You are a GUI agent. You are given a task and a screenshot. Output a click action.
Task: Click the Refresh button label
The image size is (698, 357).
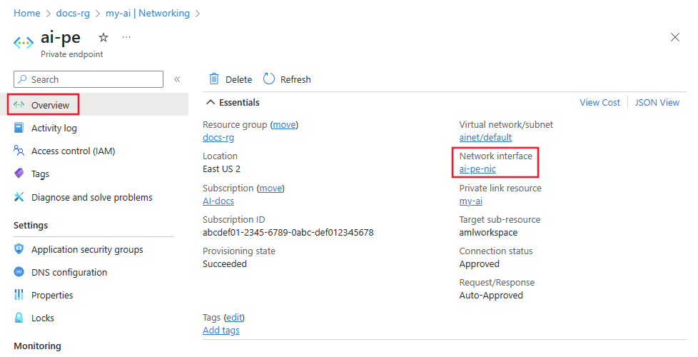(x=295, y=80)
